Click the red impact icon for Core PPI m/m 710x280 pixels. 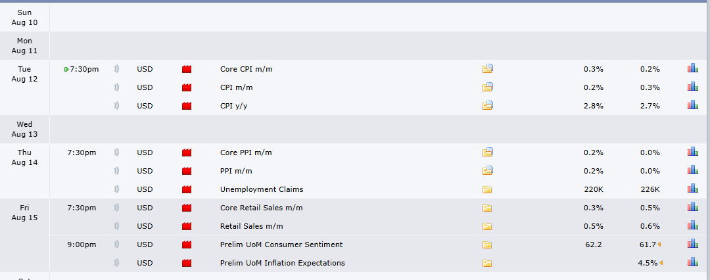click(187, 152)
